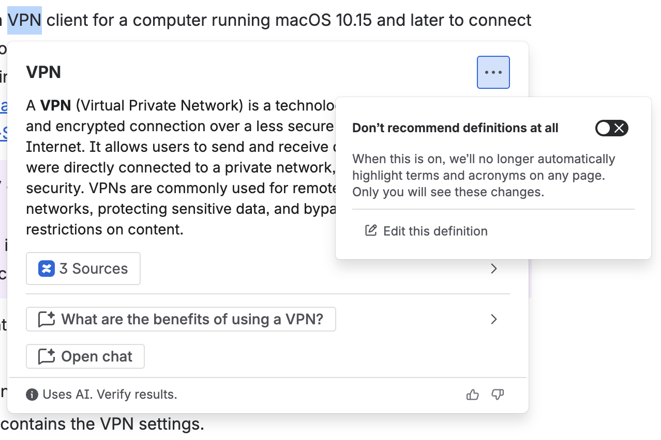Screen dimensions: 661x440
Task: Click the chevron beside the VPN benefits question
Action: point(493,319)
